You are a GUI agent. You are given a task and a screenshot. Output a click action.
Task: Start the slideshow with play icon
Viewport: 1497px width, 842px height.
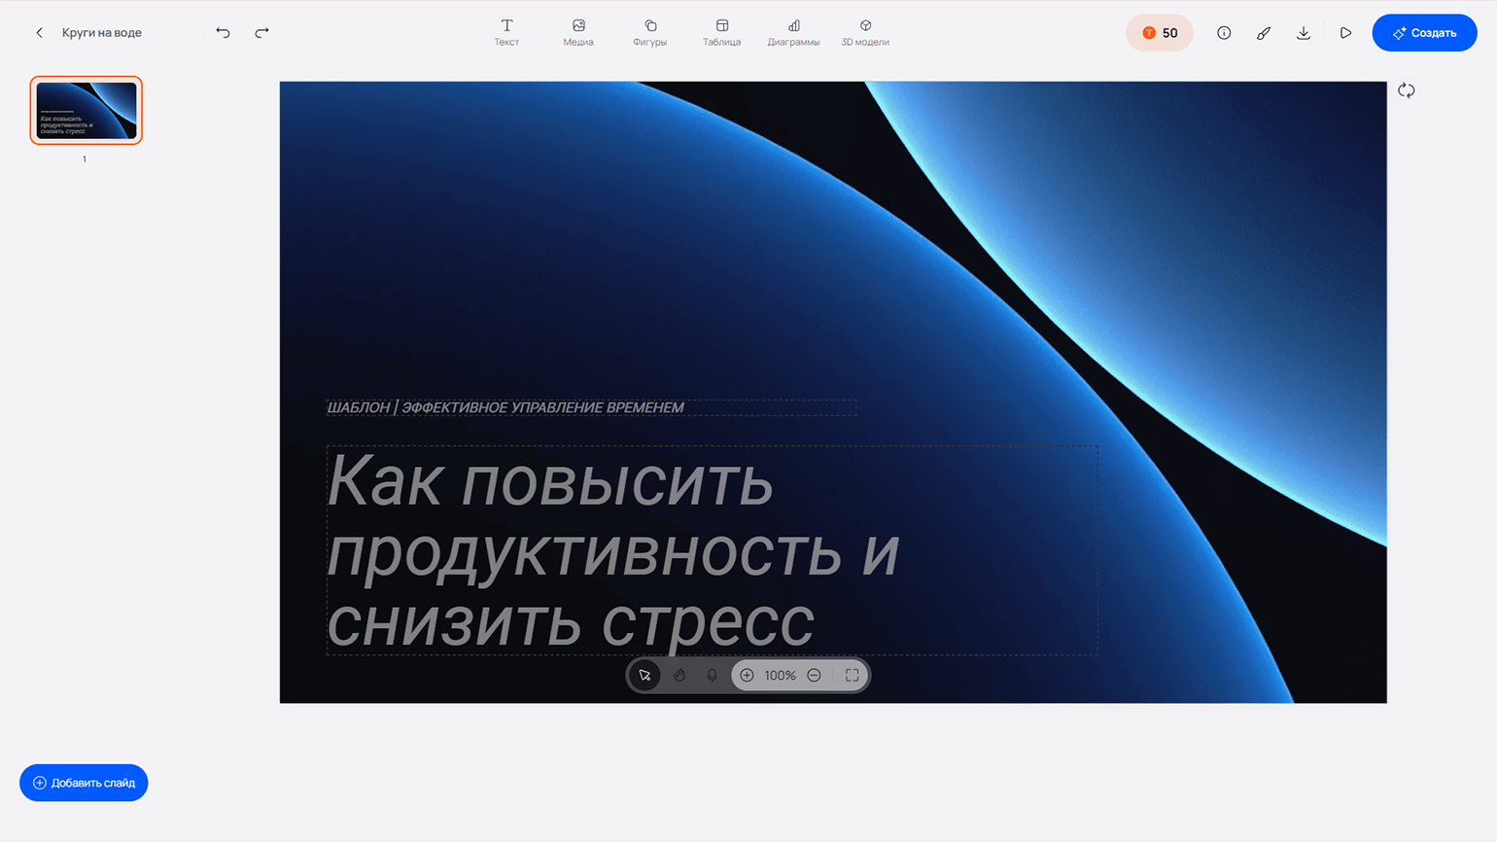pos(1345,33)
